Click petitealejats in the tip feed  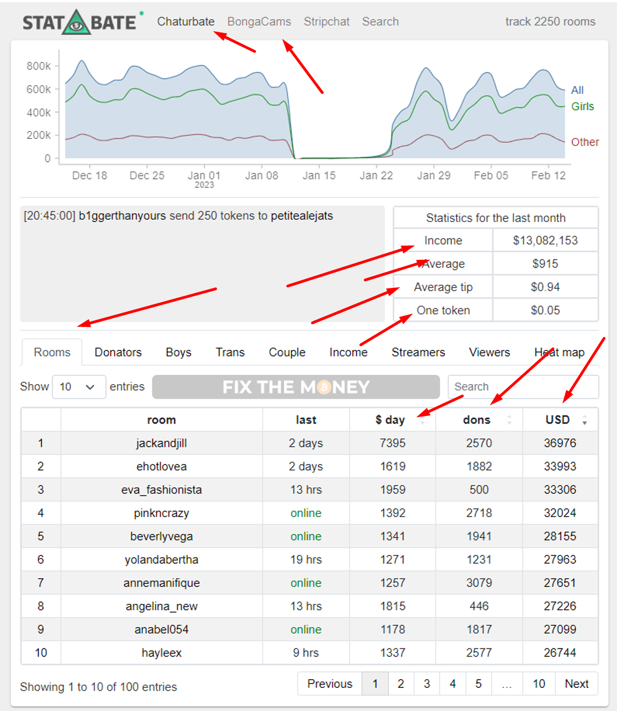(x=302, y=216)
